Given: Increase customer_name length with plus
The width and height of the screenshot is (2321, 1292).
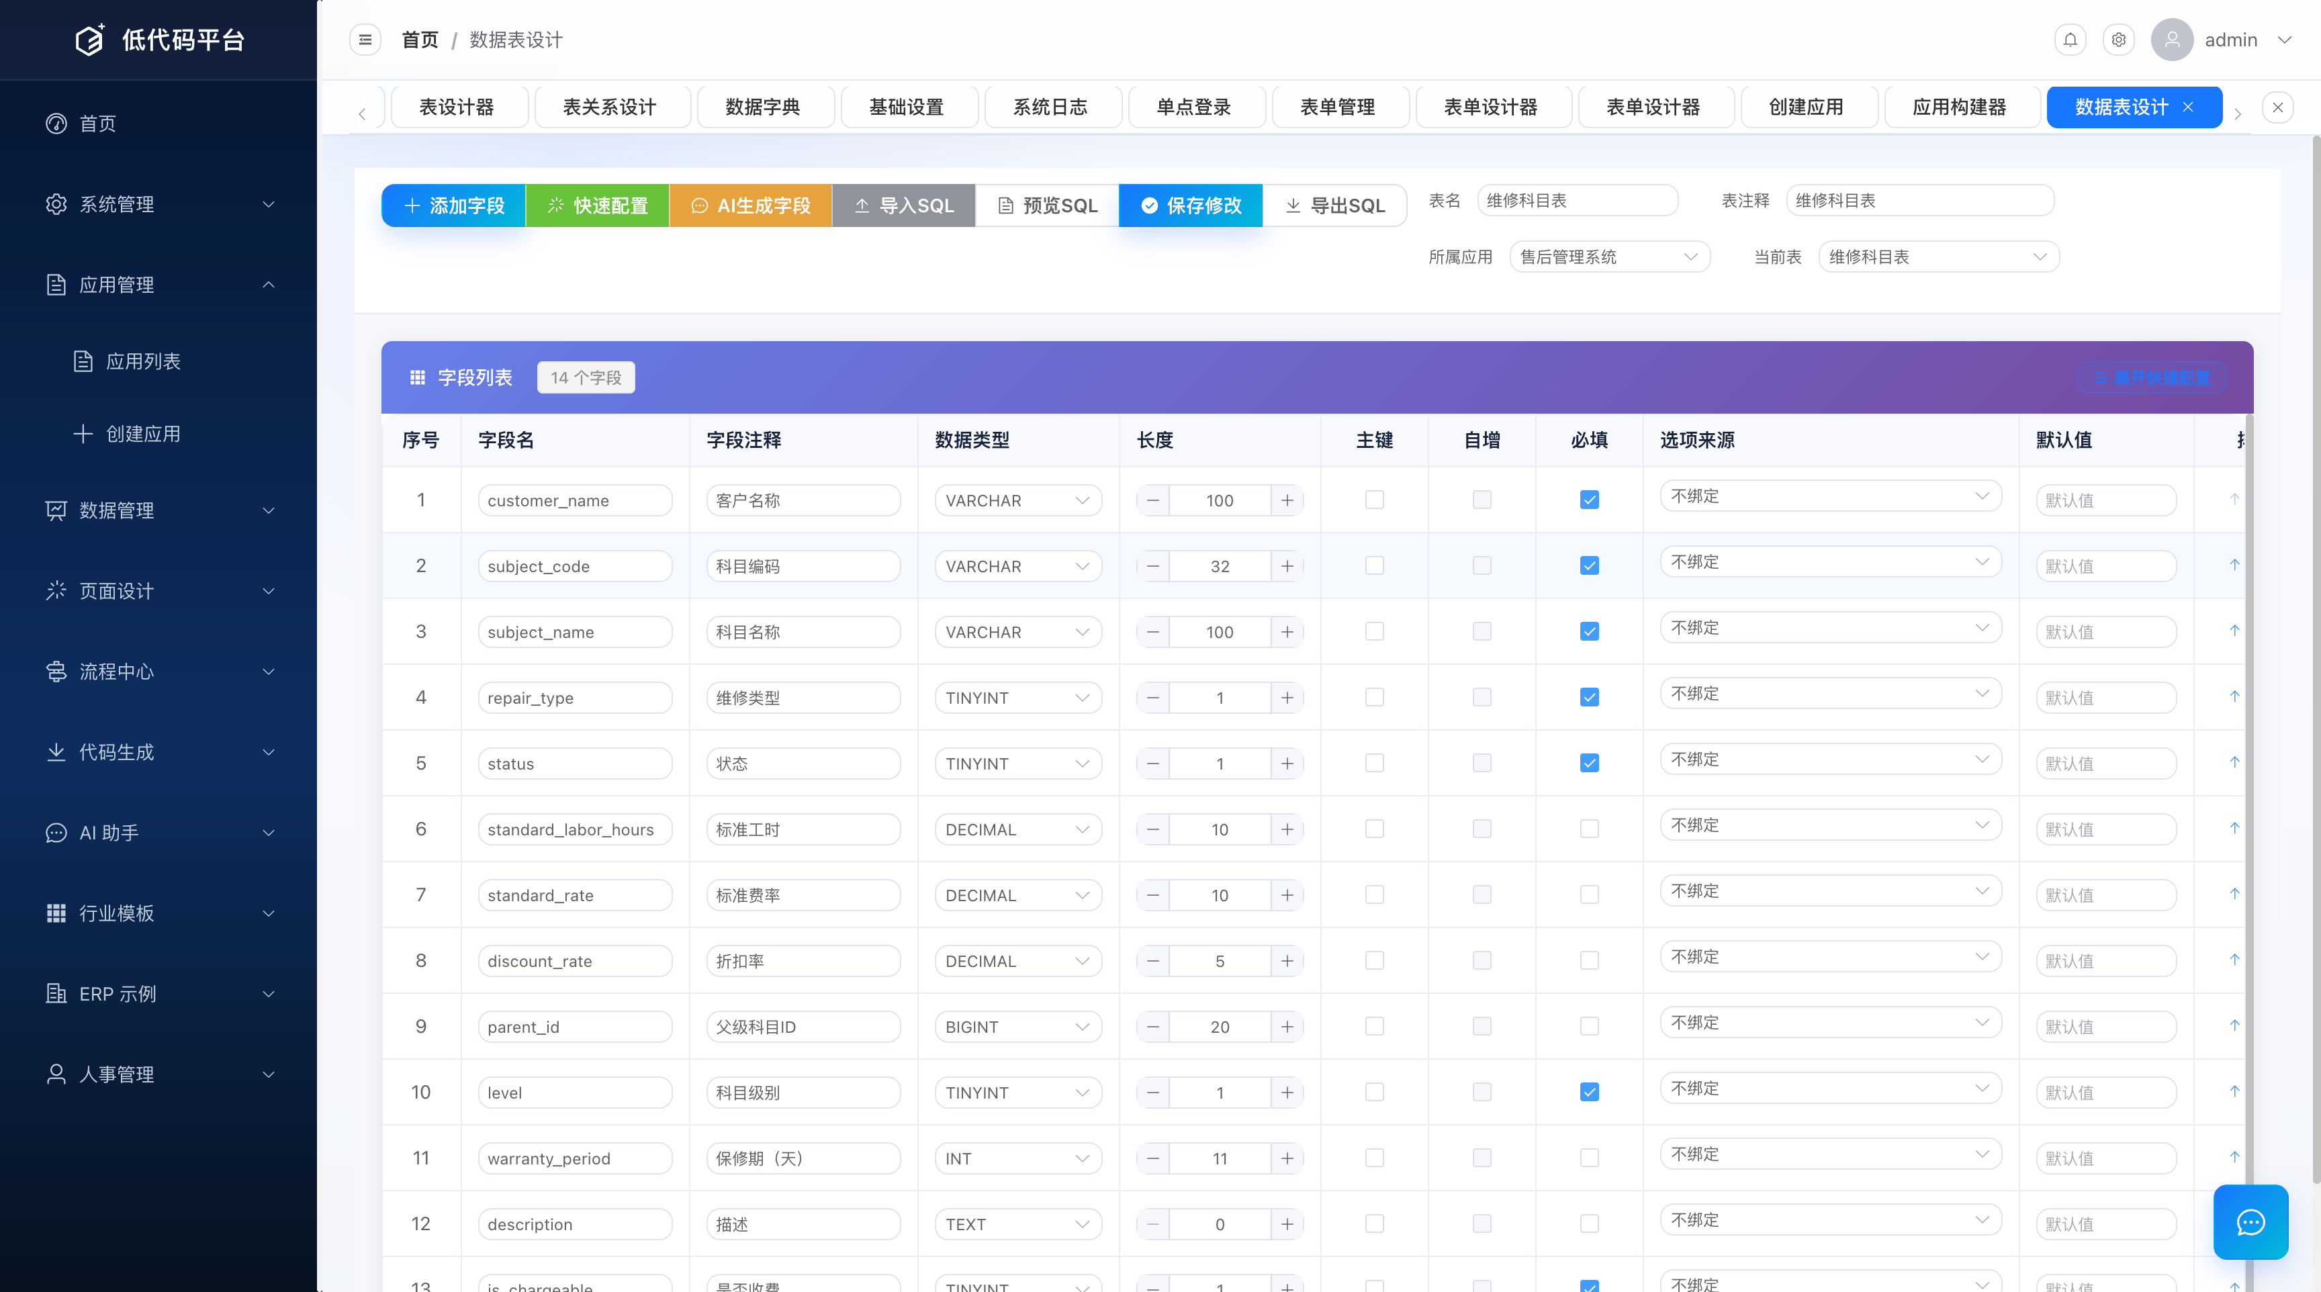Looking at the screenshot, I should tap(1287, 500).
